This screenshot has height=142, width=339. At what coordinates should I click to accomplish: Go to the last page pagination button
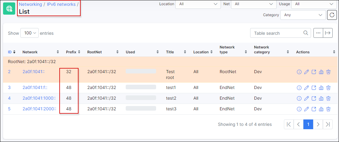coord(327,124)
